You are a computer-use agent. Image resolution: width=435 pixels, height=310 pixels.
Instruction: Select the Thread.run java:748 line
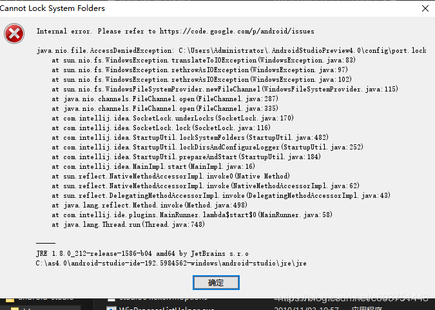(x=128, y=224)
